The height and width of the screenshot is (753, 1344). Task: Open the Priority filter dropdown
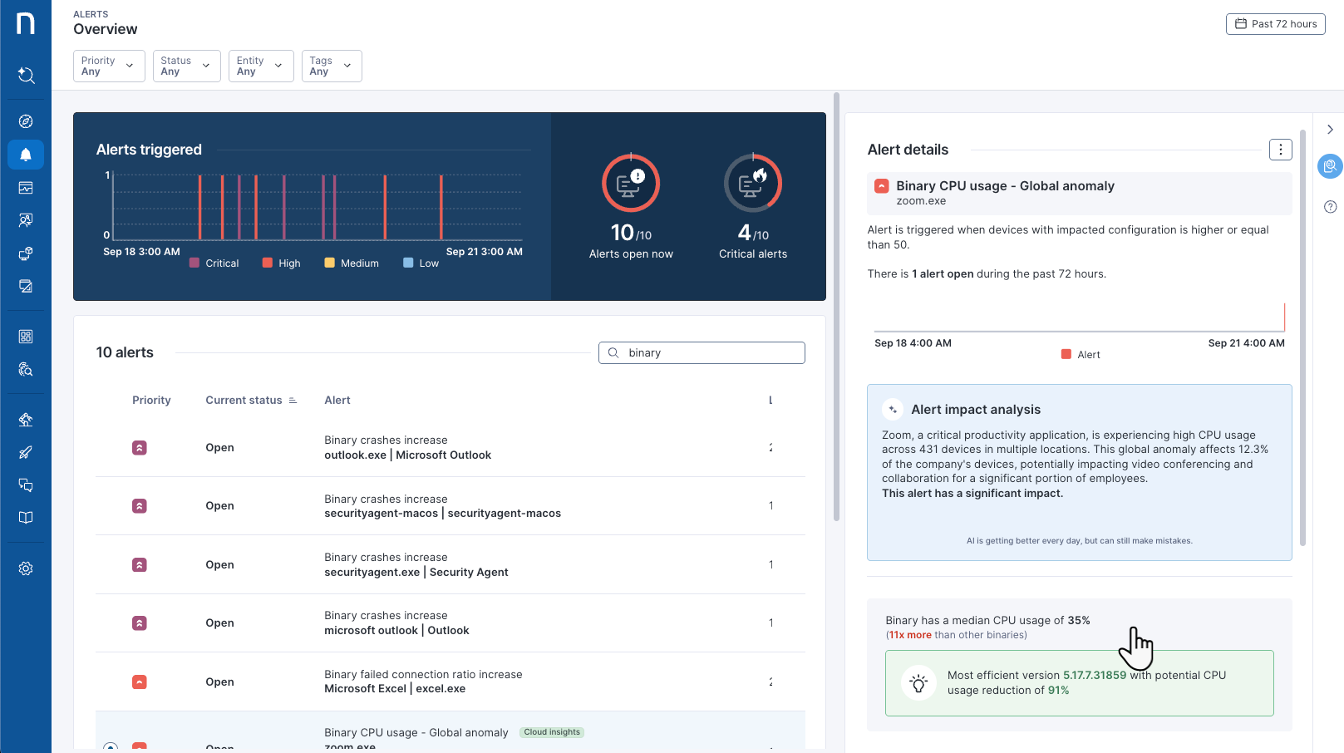pos(109,66)
